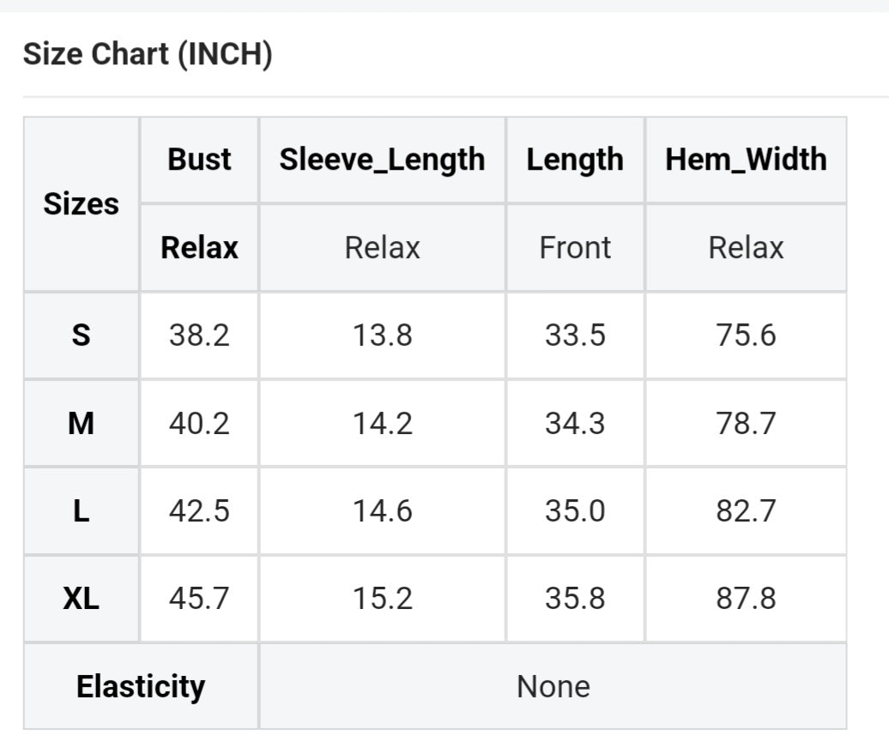Select the 87.8 hem width cell

coord(746,599)
